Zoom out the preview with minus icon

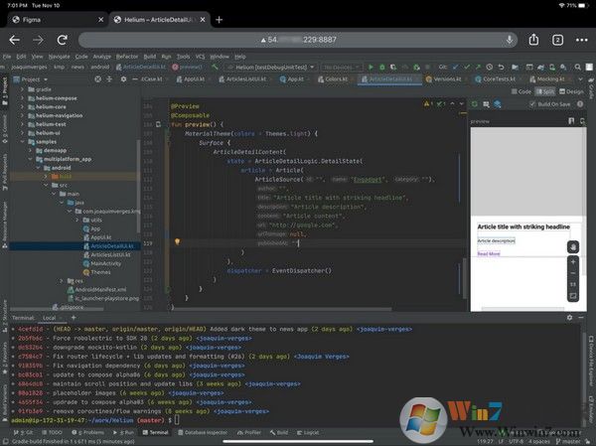click(573, 273)
